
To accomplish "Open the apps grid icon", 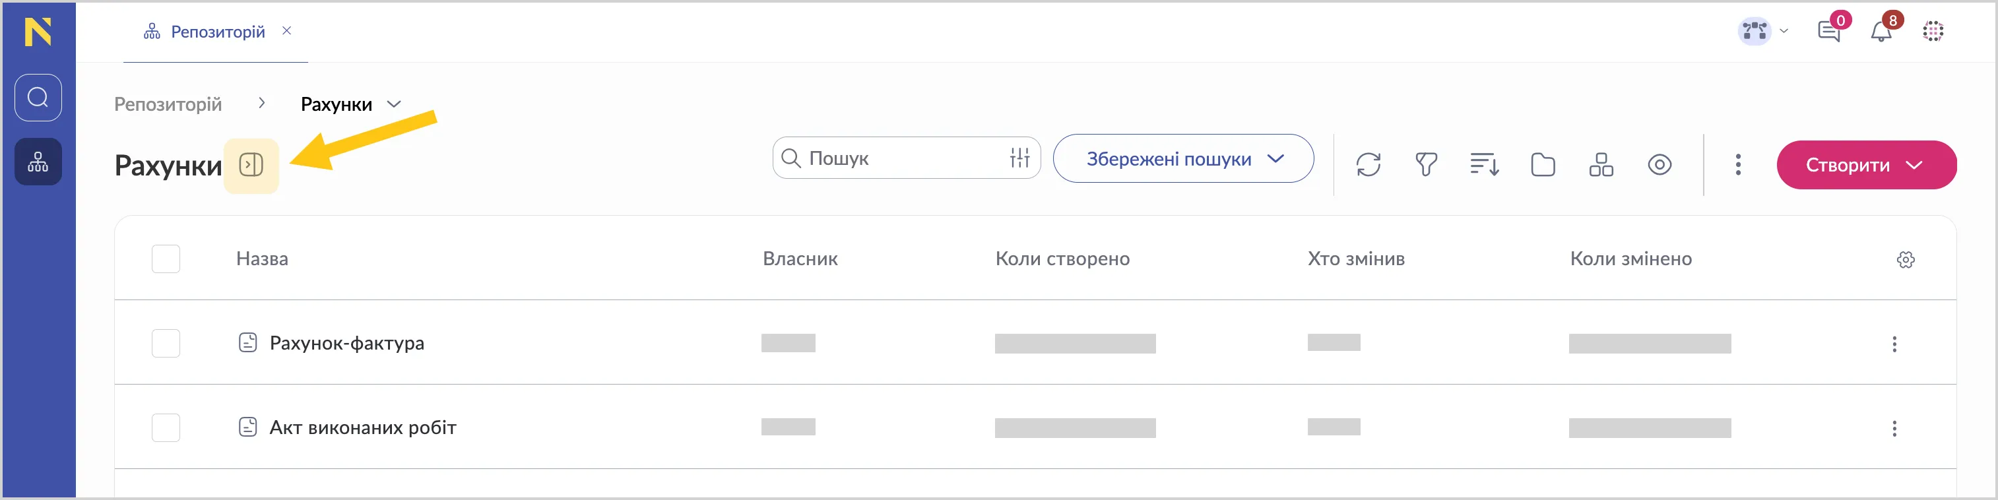I will coord(1933,32).
